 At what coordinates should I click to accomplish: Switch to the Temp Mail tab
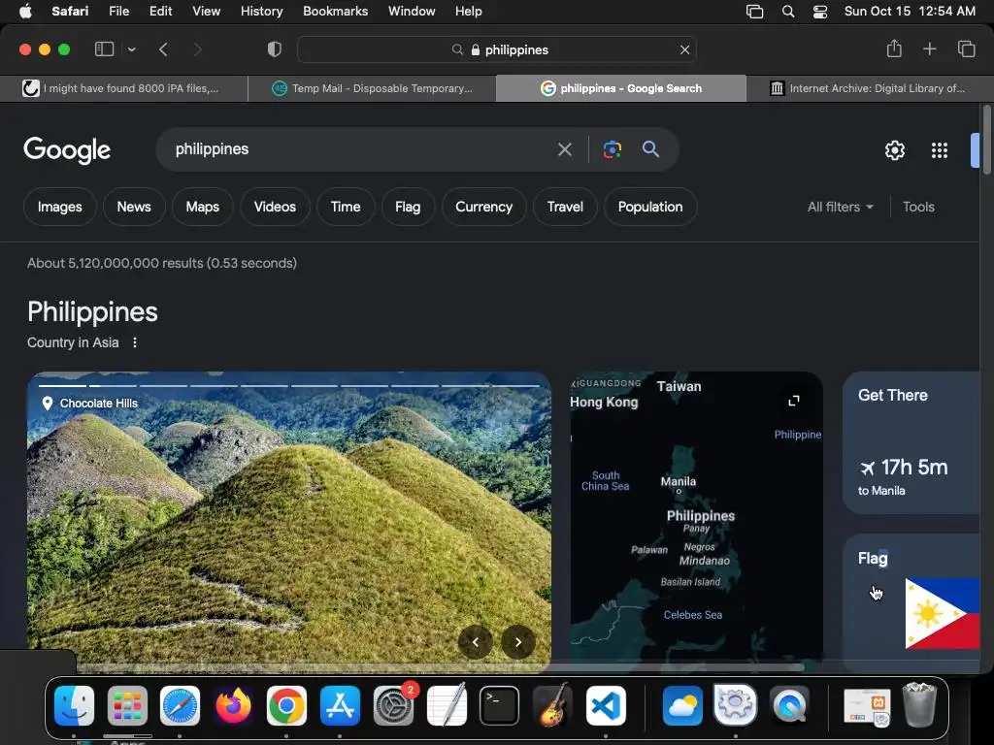pyautogui.click(x=372, y=88)
